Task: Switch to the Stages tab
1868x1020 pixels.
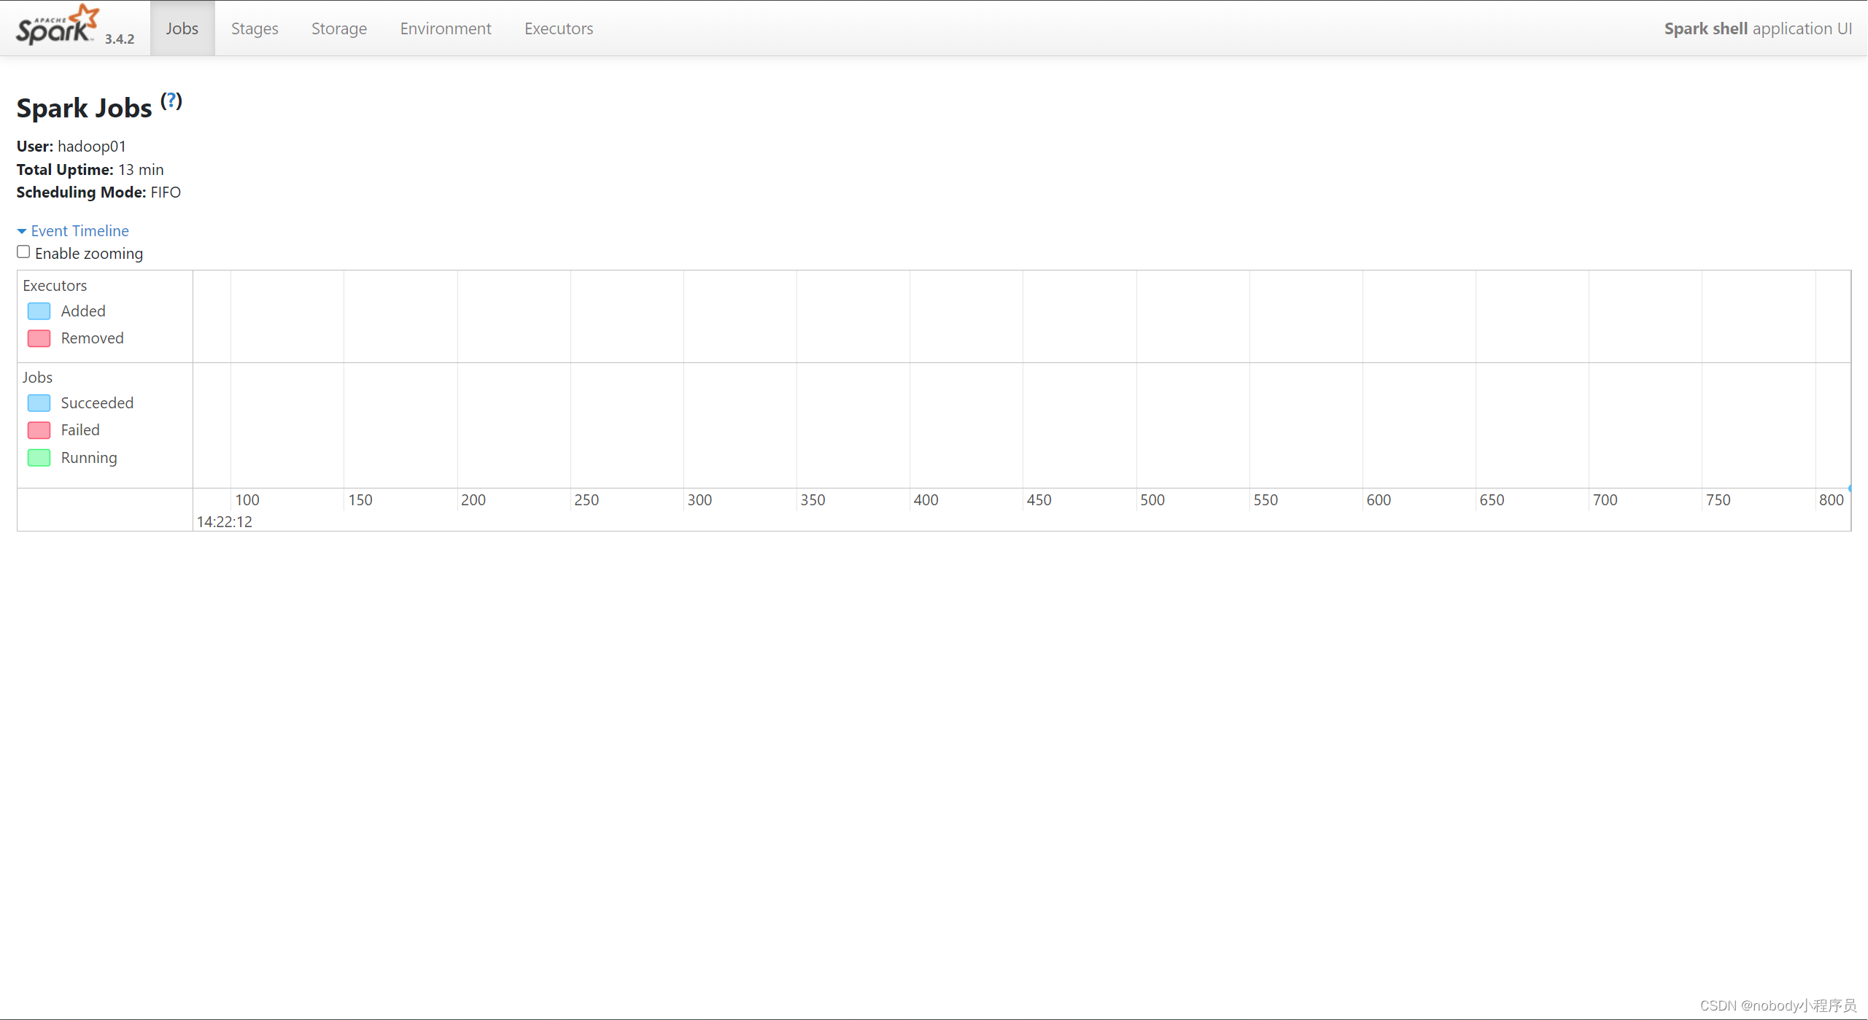Action: click(255, 28)
